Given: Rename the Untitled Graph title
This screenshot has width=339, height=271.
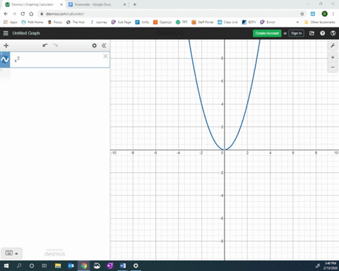Looking at the screenshot, I should click(x=26, y=33).
